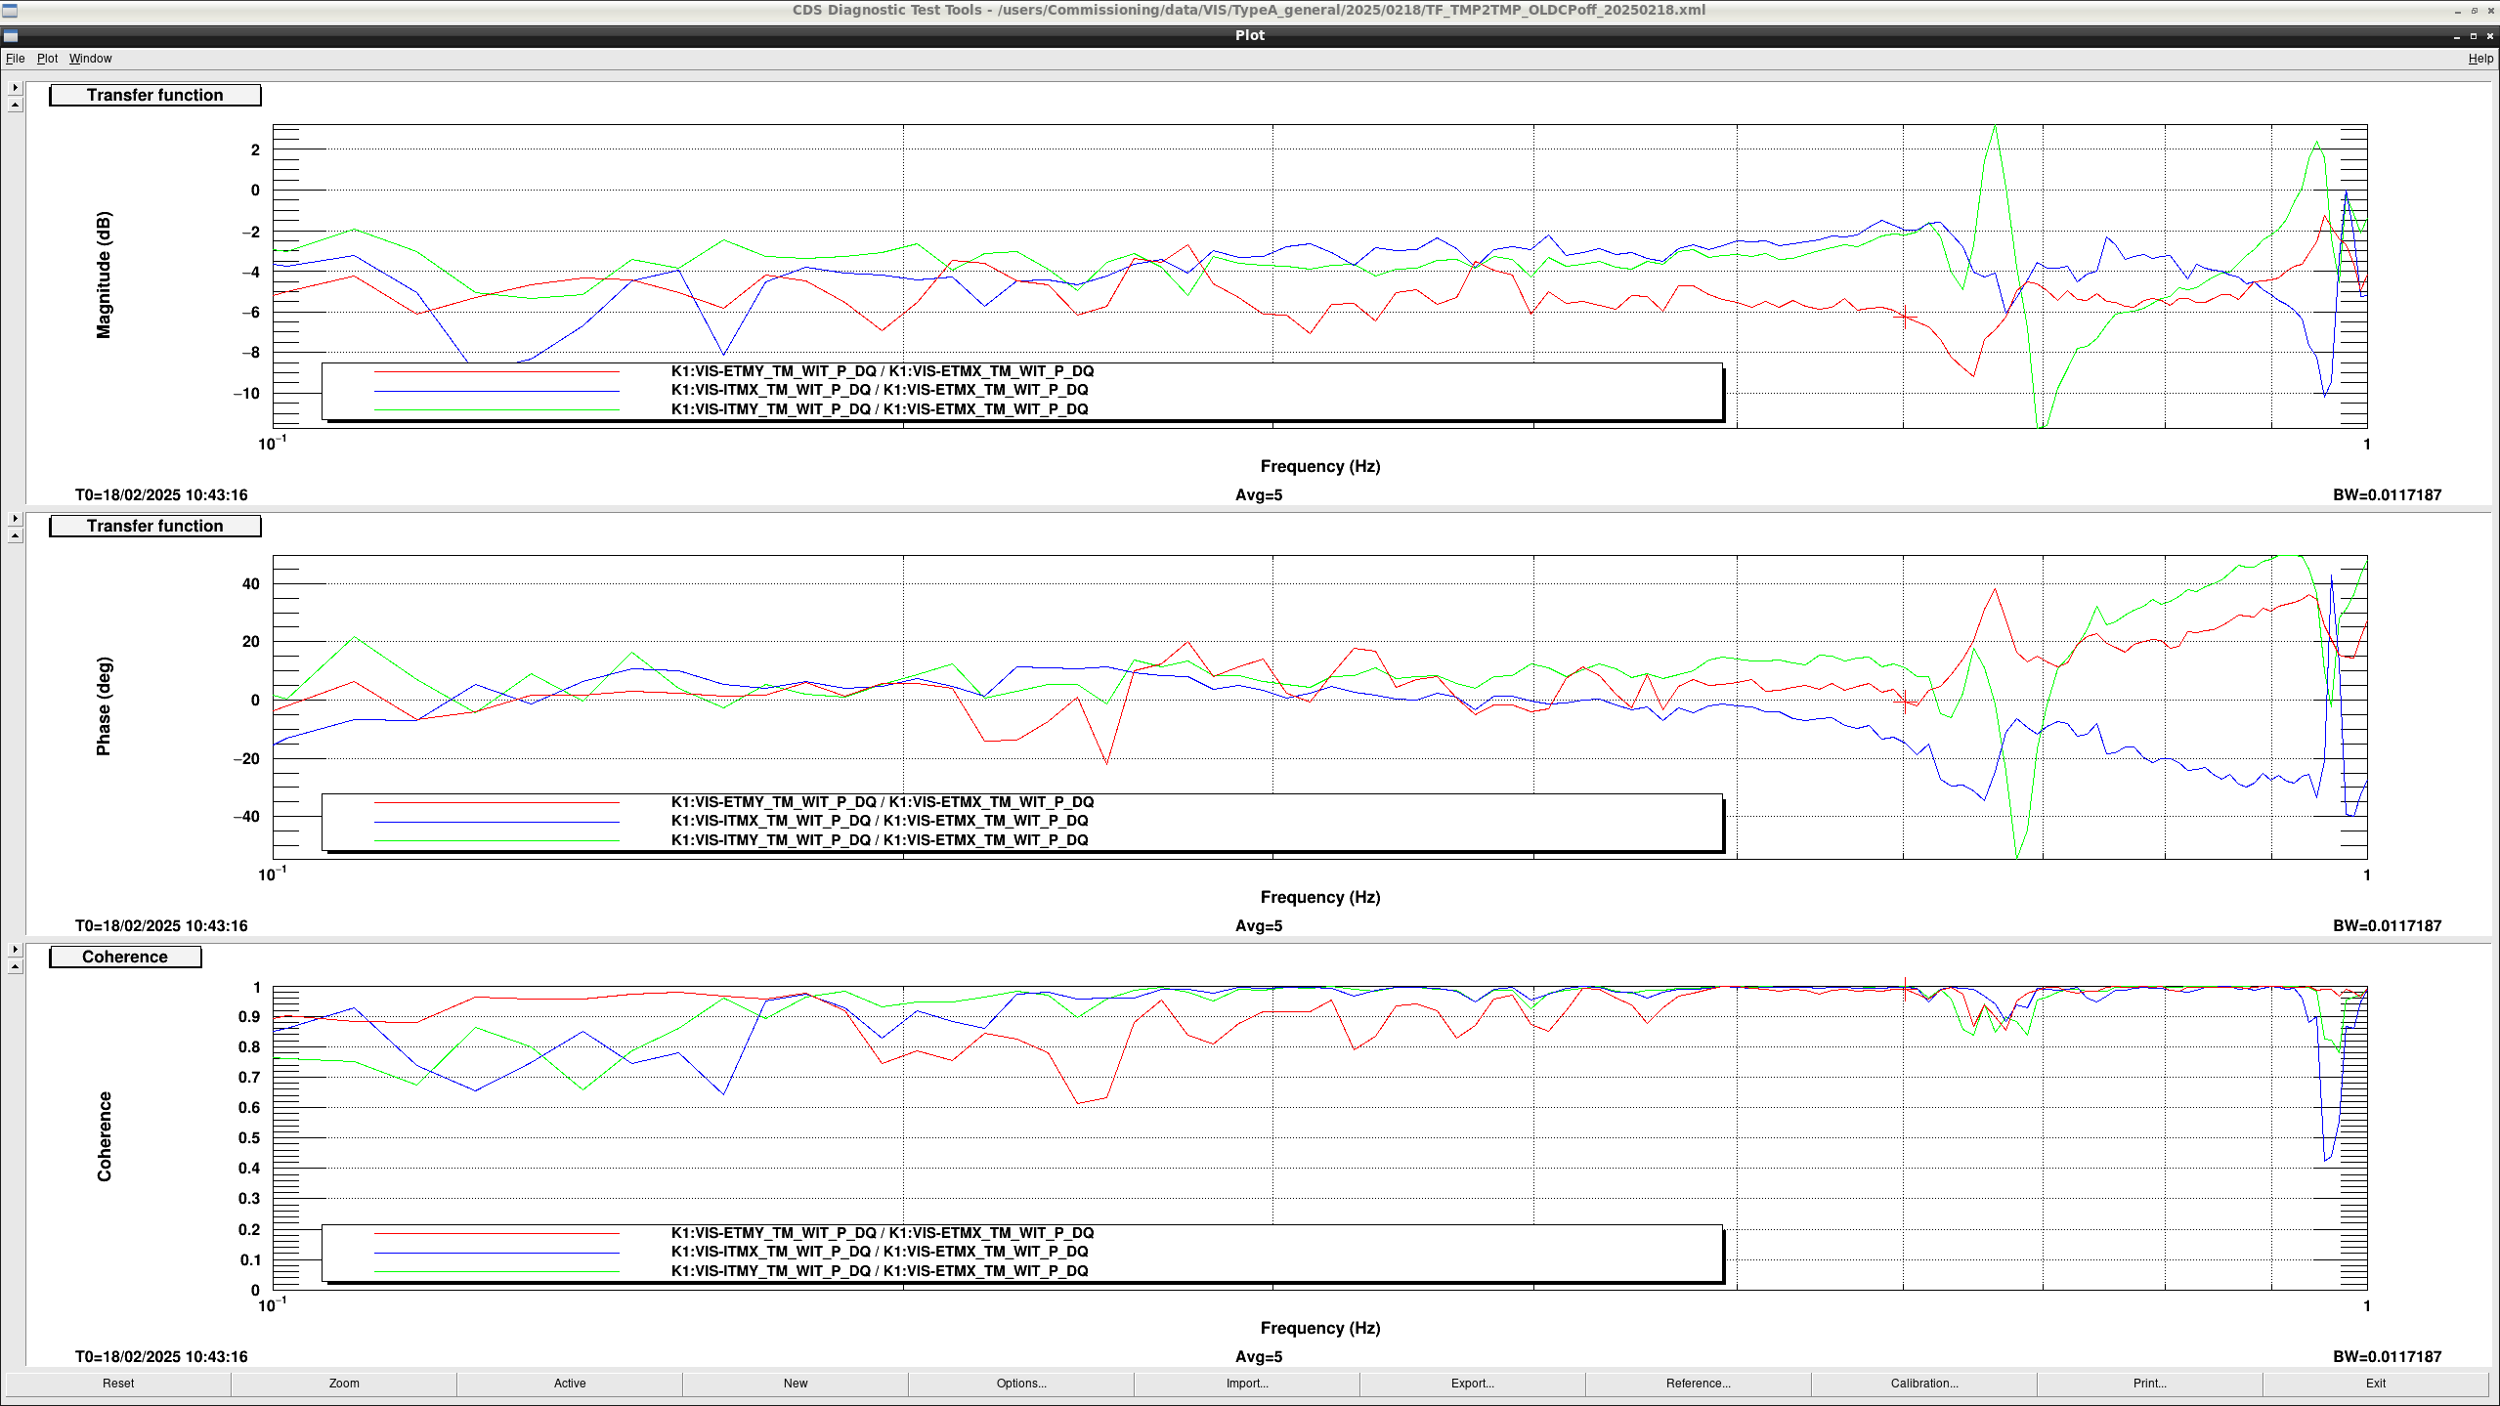
Task: Click Avg=5 text under magnitude plot
Action: [1259, 495]
